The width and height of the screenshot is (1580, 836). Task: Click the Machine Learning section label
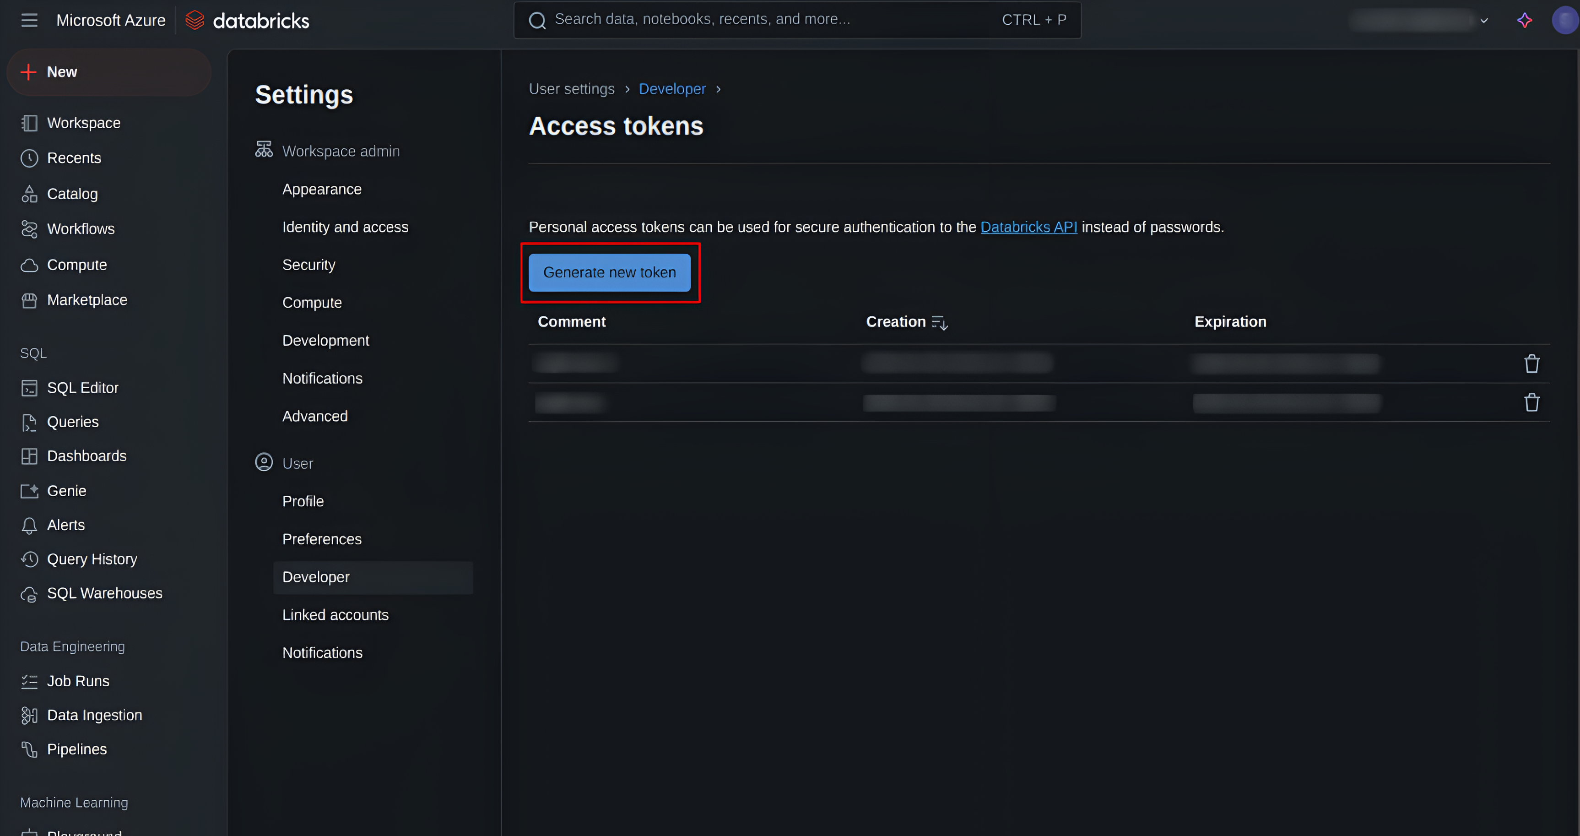(74, 803)
